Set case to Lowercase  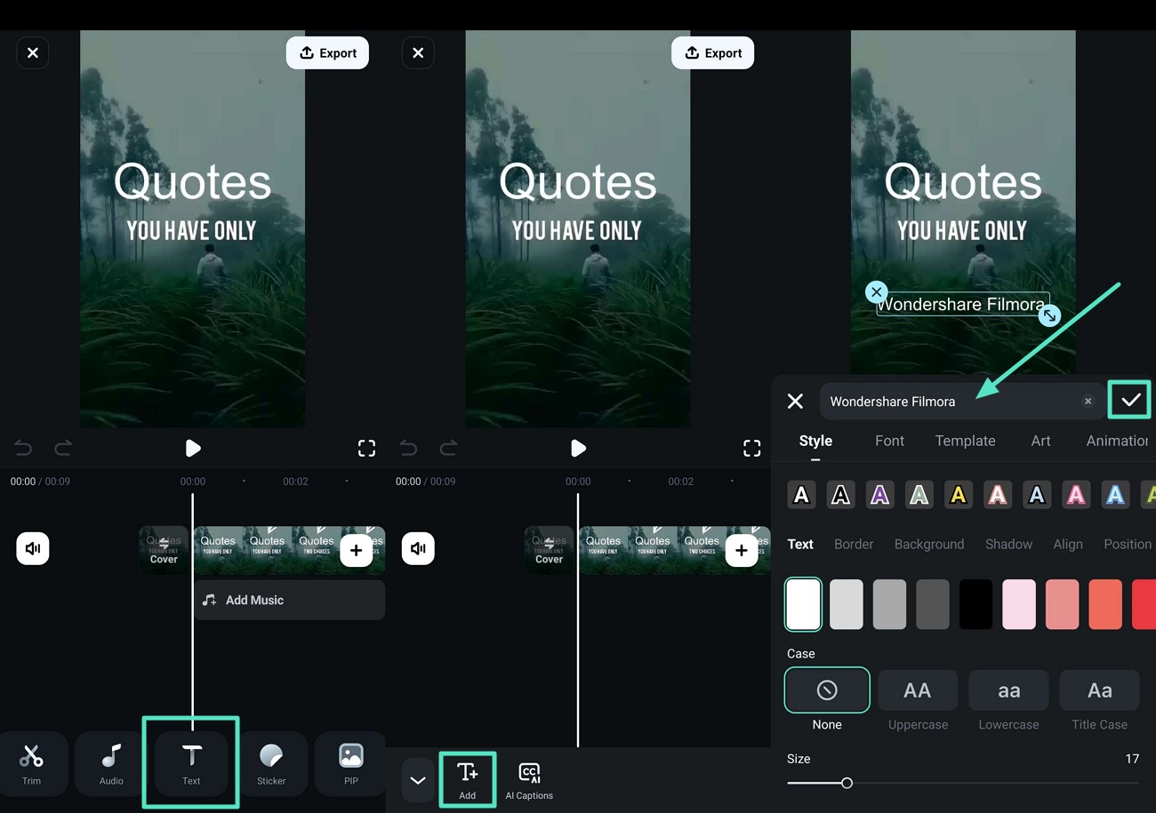1008,690
